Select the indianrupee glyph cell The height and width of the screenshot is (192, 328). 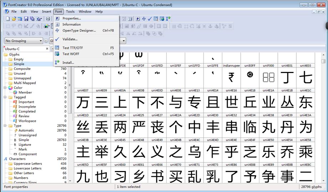pyautogui.click(x=231, y=76)
